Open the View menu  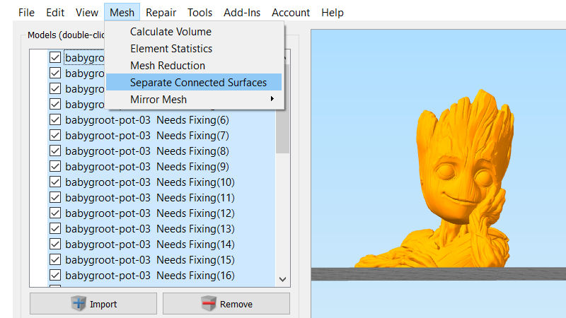[x=87, y=13]
